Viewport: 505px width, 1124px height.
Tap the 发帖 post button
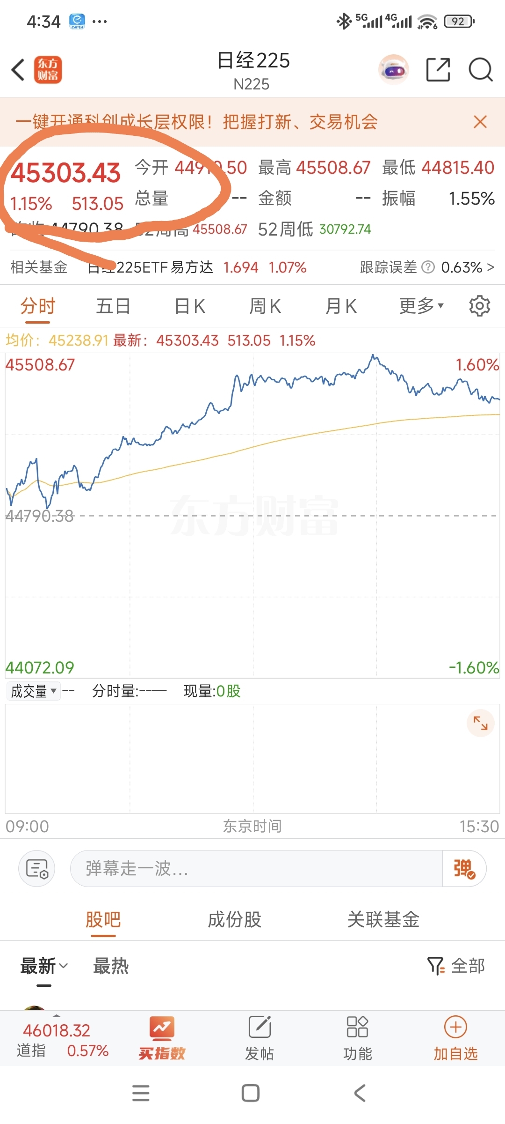pyautogui.click(x=260, y=1038)
